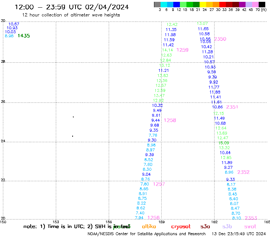
Task: Click the 10.32 wave height reading
Action: (x=157, y=105)
